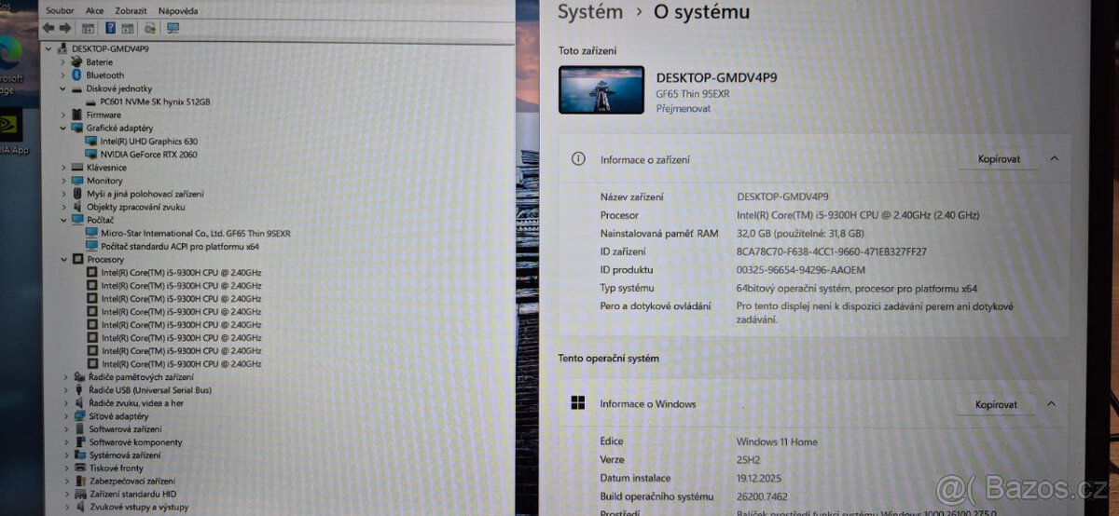Click the Systém breadcrumb in Settings header
Screen dimensions: 1119x516
(x=590, y=12)
